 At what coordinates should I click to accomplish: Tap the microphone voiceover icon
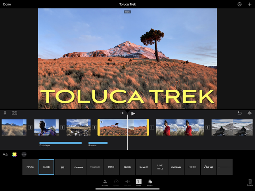tap(5, 113)
